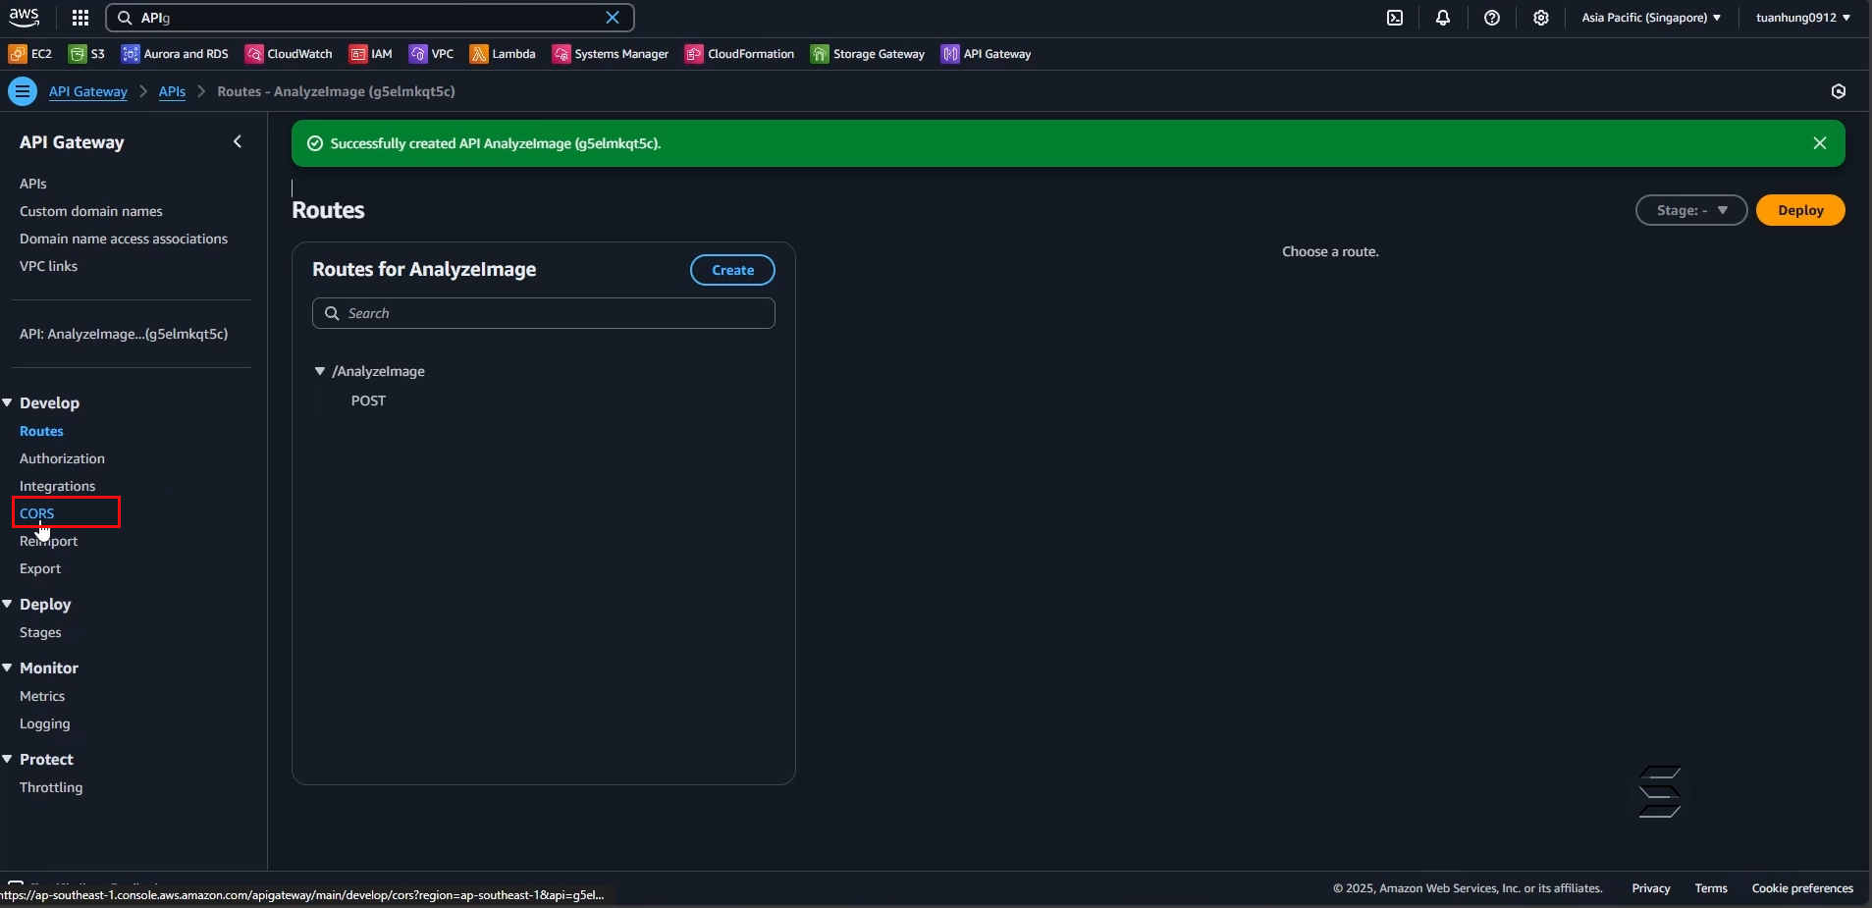Open the Terms footer link

pos(1711,888)
